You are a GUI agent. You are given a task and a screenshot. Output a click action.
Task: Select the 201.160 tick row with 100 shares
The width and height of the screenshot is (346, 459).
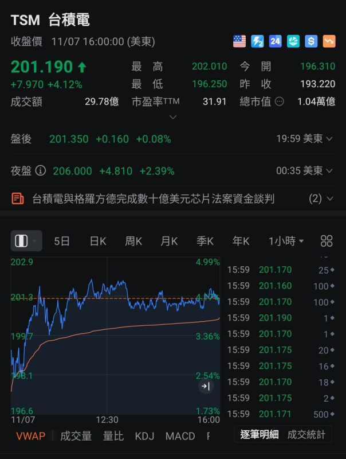281,286
